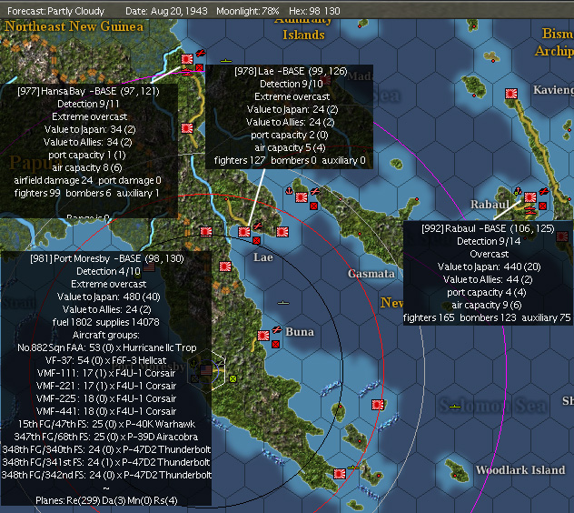Select yellow ship icon in the Solomon Sea
The height and width of the screenshot is (513, 574).
tap(454, 407)
